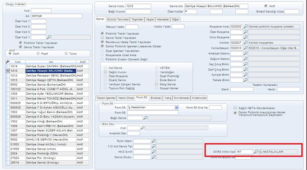Image resolution: width=307 pixels, height=170 pixels.
Task: Uncheck the Aktif checkbox at top
Action: [266, 6]
